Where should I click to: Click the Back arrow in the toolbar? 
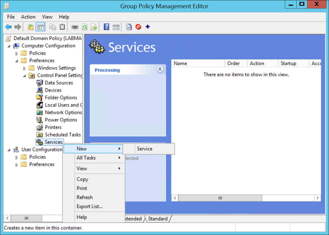click(8, 27)
